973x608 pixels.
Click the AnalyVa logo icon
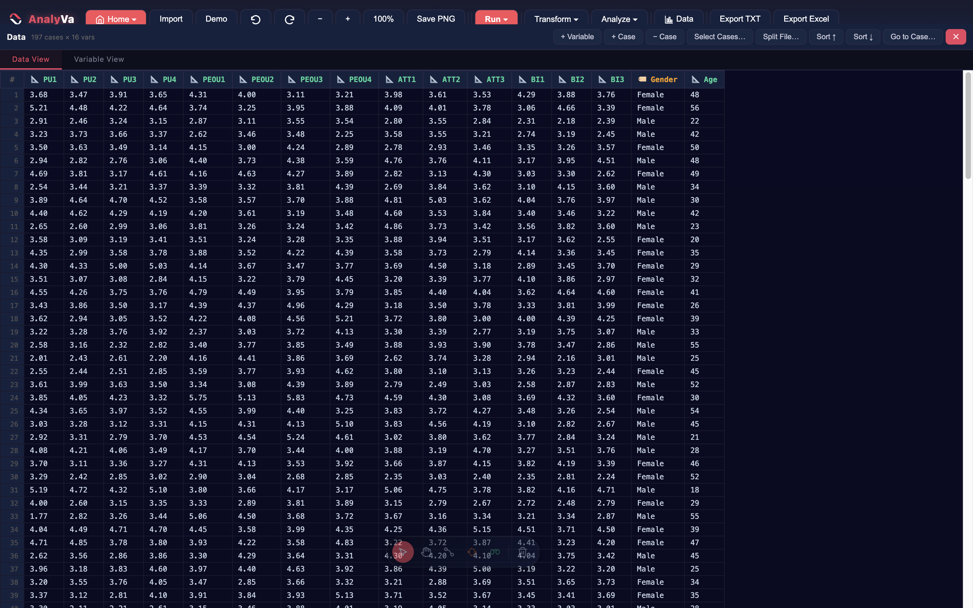click(x=15, y=19)
